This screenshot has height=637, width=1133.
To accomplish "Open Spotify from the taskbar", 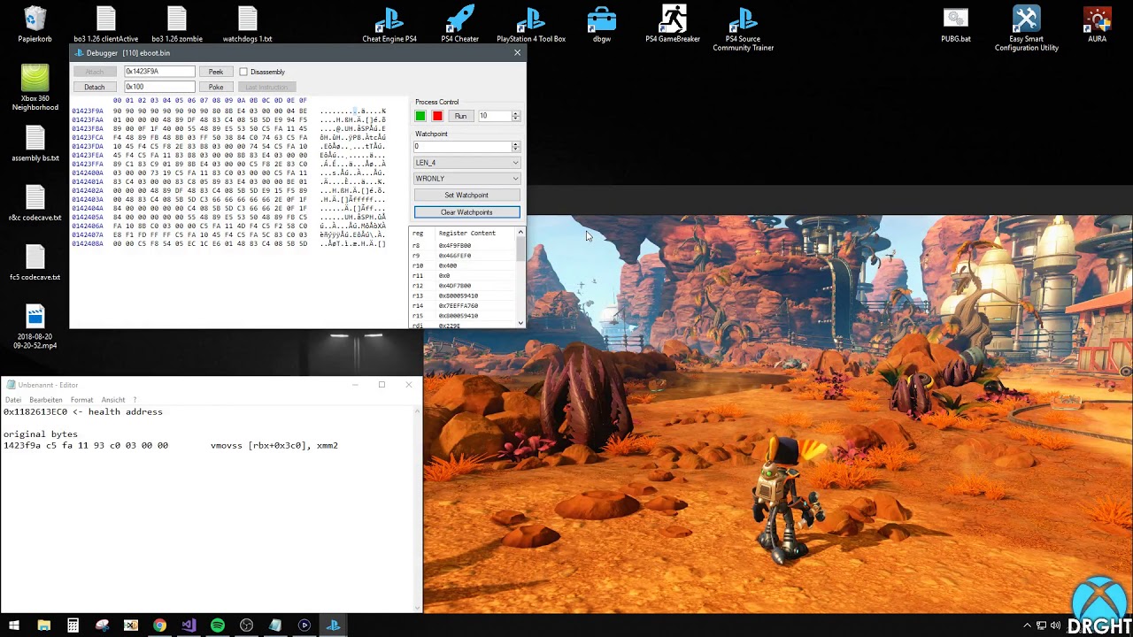I will 218,625.
